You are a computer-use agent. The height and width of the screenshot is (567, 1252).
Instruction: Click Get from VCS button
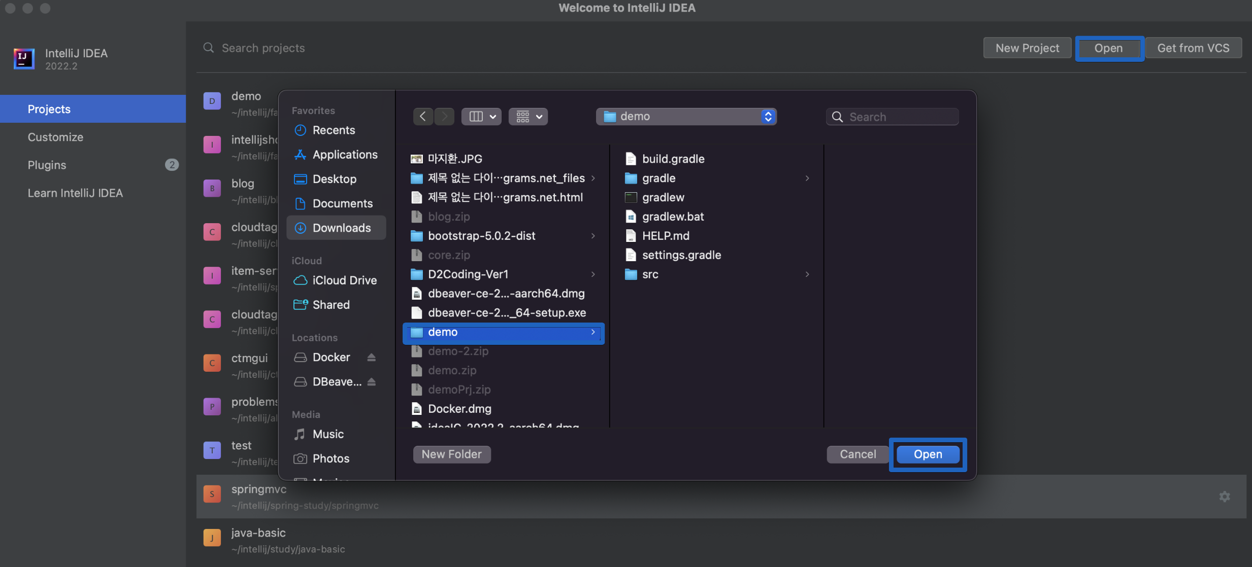1193,48
